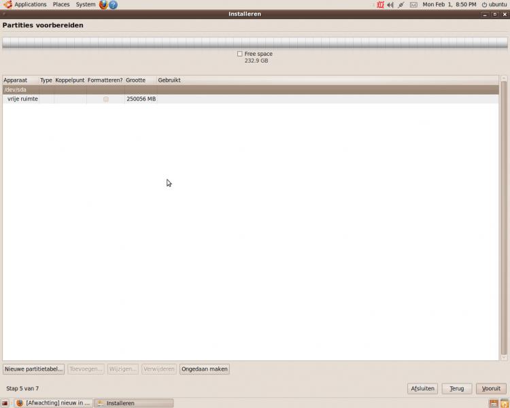The height and width of the screenshot is (408, 510).
Task: Launch Firefox from the top panel
Action: (103, 5)
